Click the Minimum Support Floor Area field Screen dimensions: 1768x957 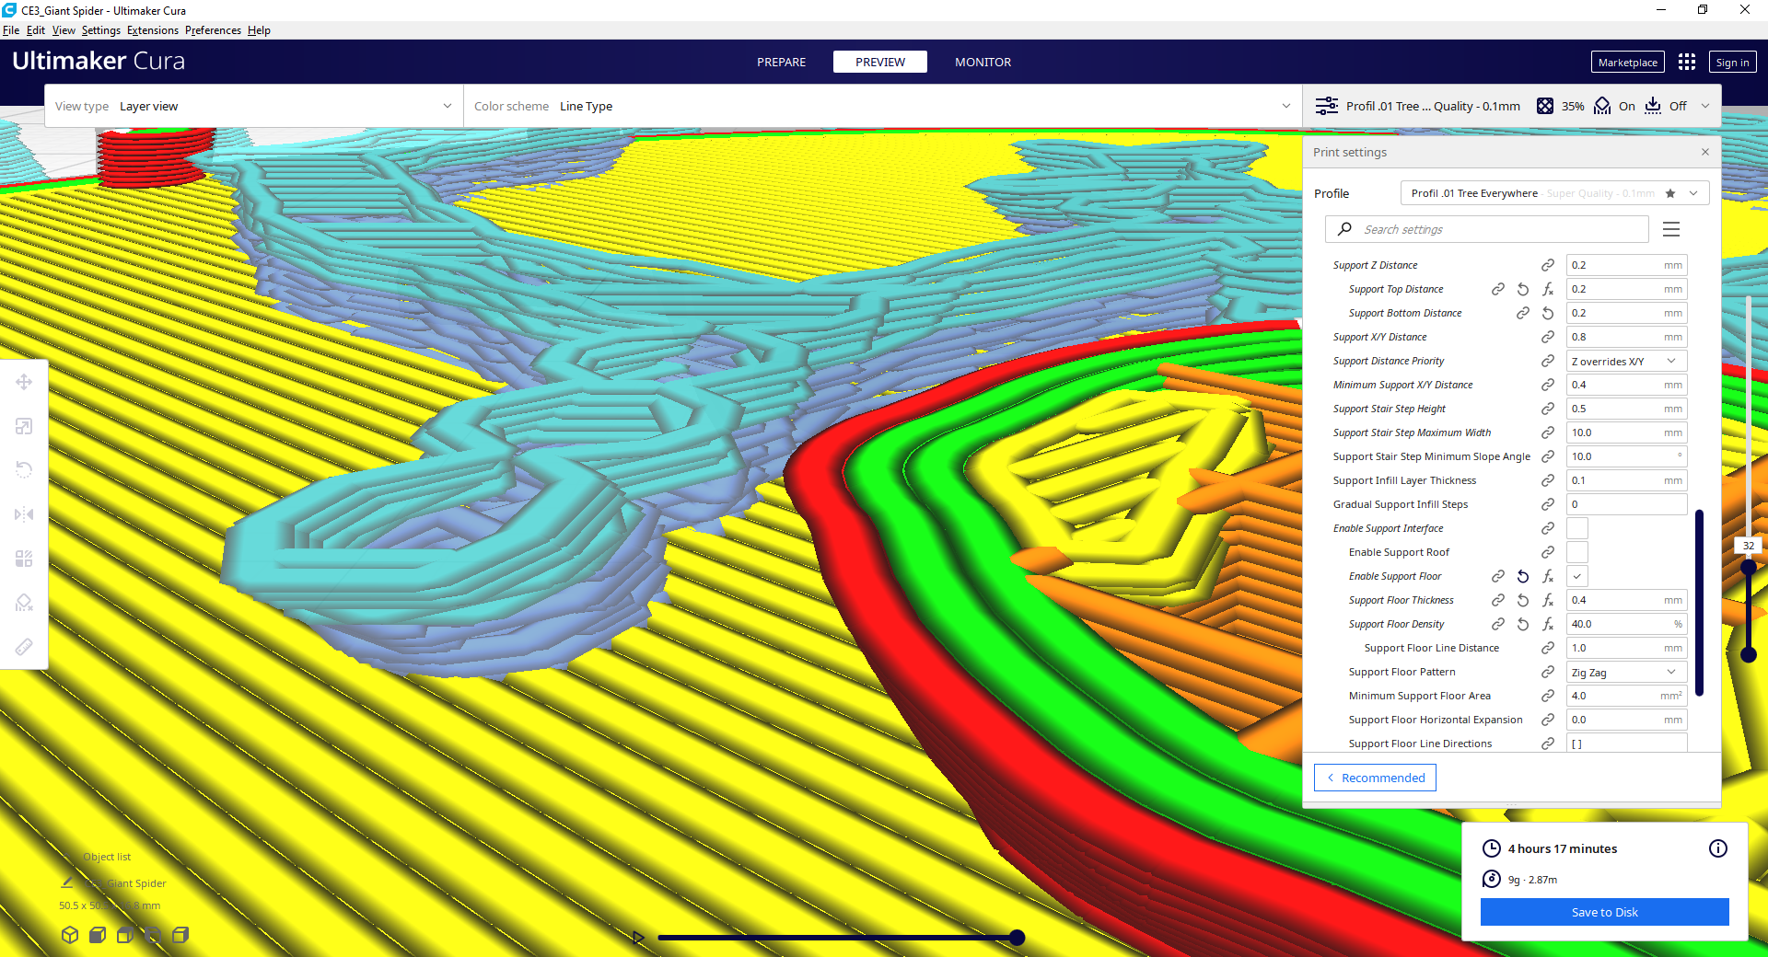click(1626, 696)
